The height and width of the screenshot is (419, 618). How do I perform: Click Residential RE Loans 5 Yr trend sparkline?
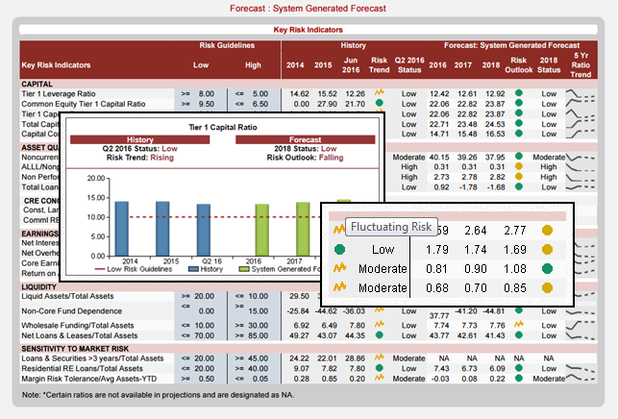(581, 369)
